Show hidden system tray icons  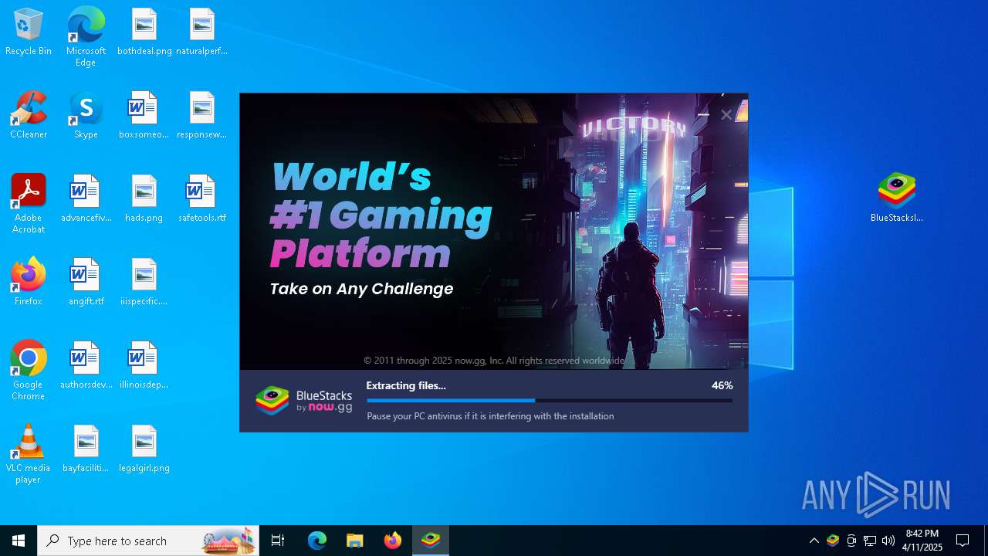(x=814, y=541)
